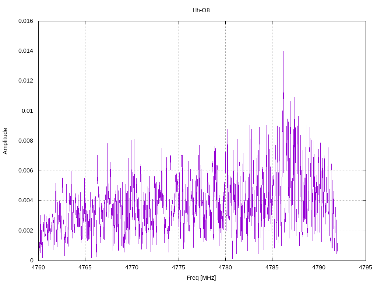
Task: Click y-axis tick label 0.01
Action: [27, 111]
